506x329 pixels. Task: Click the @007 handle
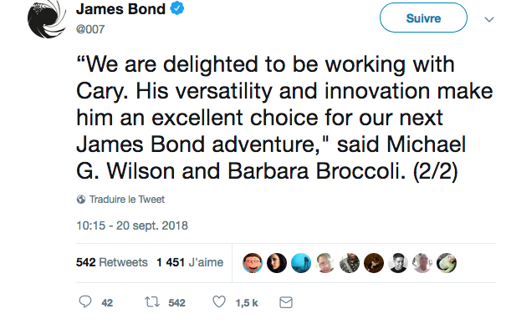[x=90, y=29]
